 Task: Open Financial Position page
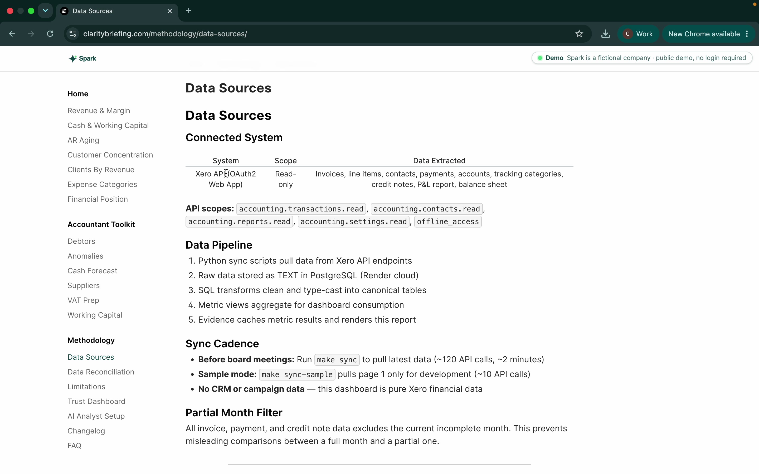(x=98, y=199)
